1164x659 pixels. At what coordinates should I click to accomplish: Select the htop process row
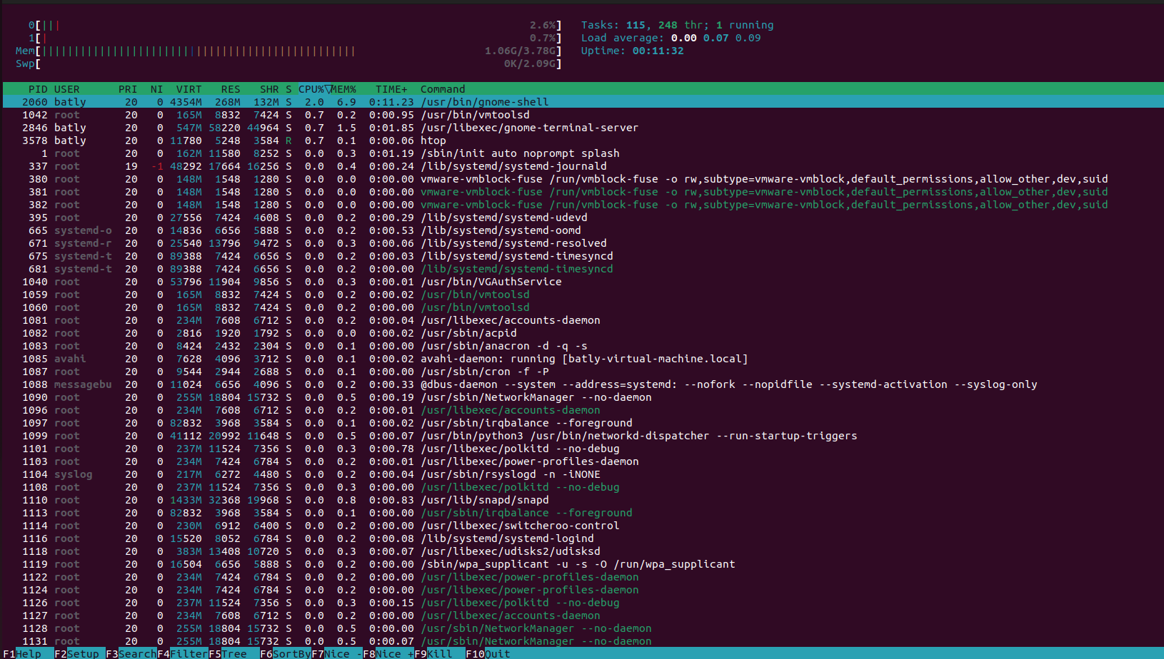point(433,141)
